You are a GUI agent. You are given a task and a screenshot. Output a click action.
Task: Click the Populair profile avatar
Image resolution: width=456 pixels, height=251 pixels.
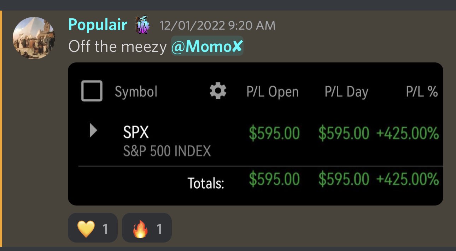click(34, 38)
